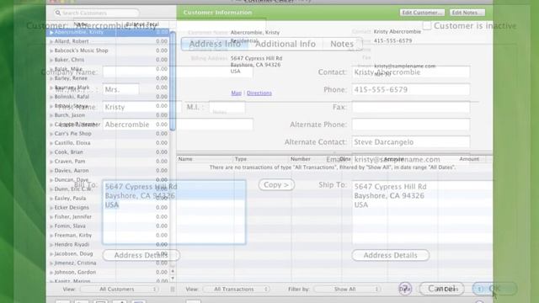
Task: Click the Contact field Kristy Abercrombie
Action: [x=411, y=72]
